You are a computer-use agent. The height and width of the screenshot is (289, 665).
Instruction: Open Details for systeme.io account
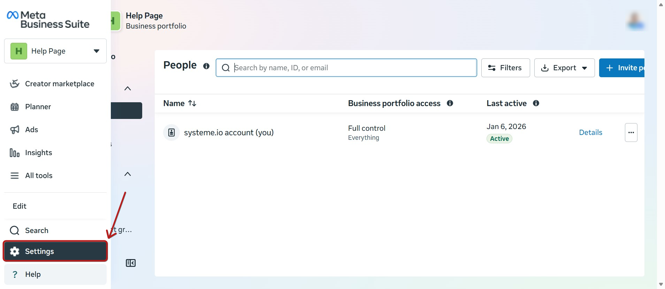pyautogui.click(x=590, y=133)
